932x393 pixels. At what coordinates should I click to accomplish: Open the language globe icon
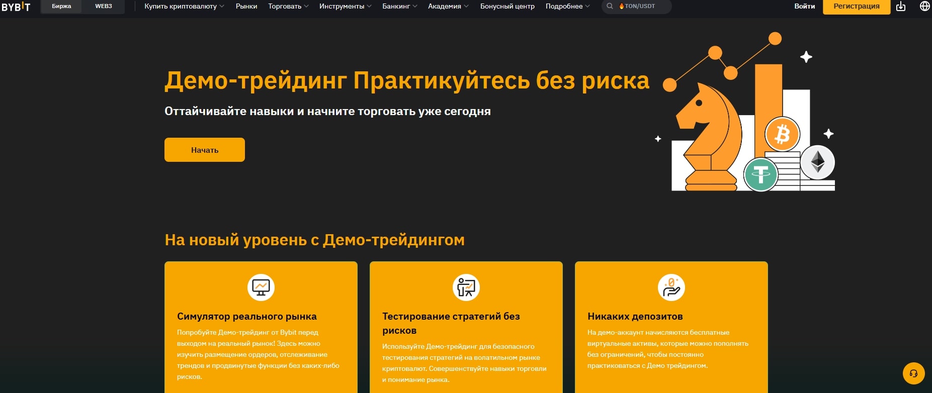click(924, 6)
